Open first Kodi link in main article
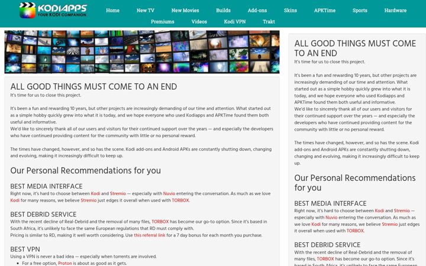The image size is (426, 266). [x=95, y=193]
